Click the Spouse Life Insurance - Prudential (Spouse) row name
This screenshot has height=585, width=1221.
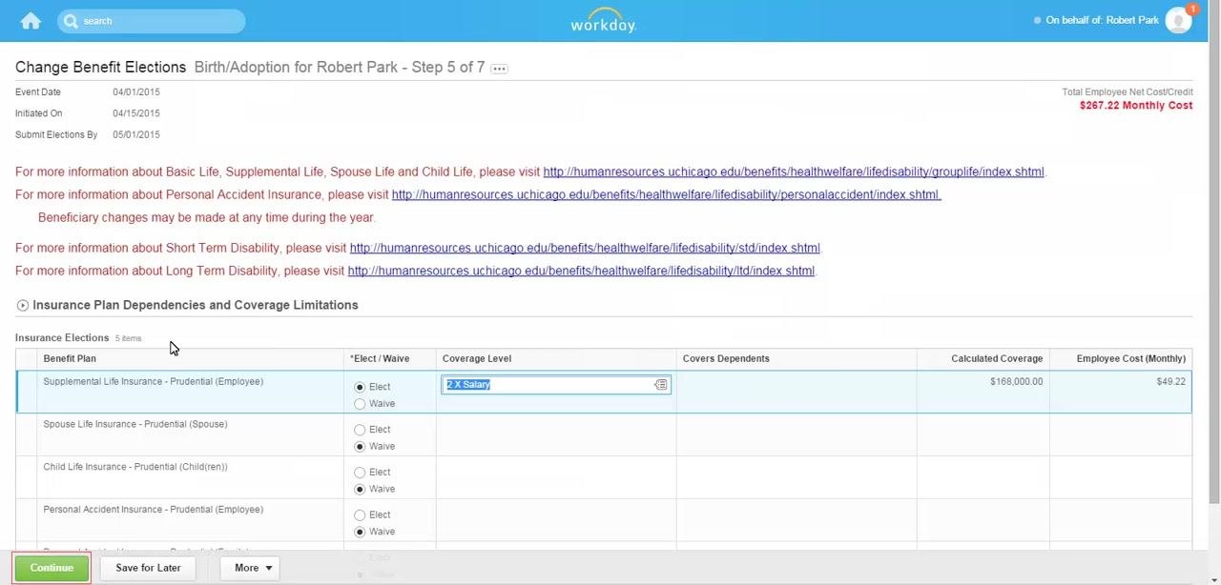coord(135,425)
